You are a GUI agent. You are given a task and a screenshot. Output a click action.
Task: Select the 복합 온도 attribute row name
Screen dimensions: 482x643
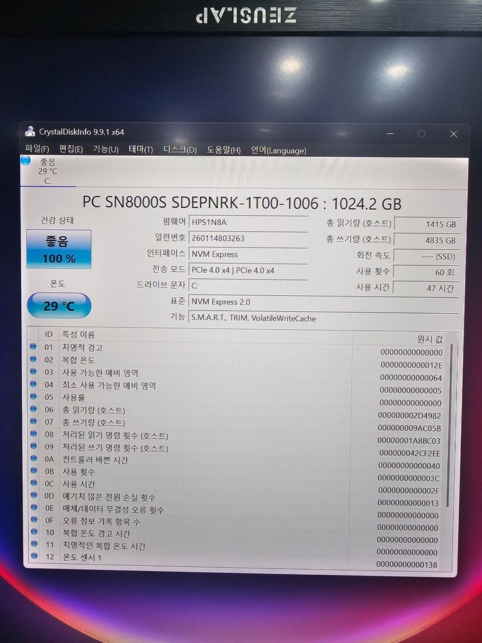pyautogui.click(x=78, y=360)
